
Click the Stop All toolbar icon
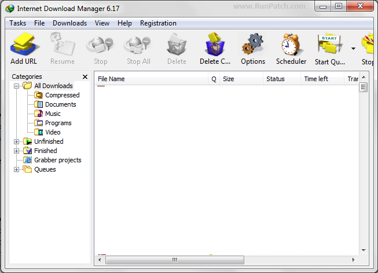[x=138, y=45]
